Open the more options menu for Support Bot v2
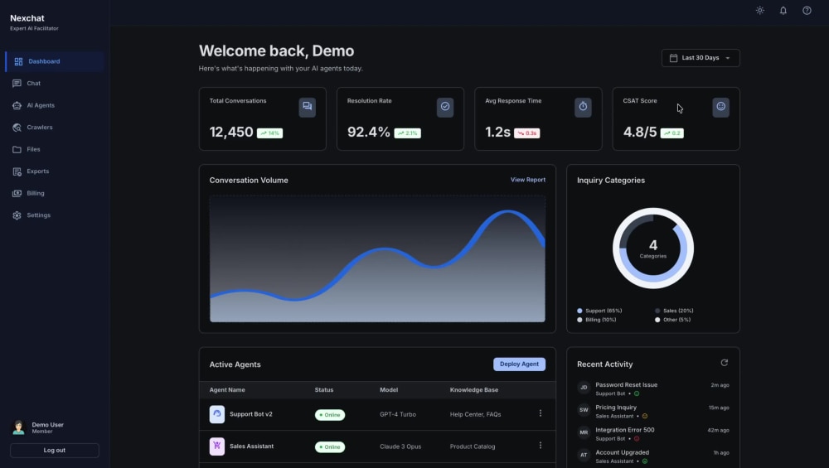This screenshot has width=829, height=468. coord(541,413)
